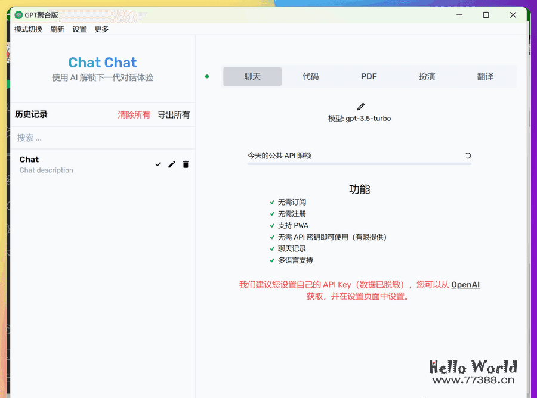The width and height of the screenshot is (537, 398).
Task: Click the green status dot
Action: (207, 77)
